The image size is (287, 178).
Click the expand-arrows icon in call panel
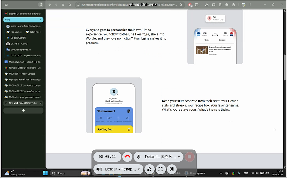point(172,169)
